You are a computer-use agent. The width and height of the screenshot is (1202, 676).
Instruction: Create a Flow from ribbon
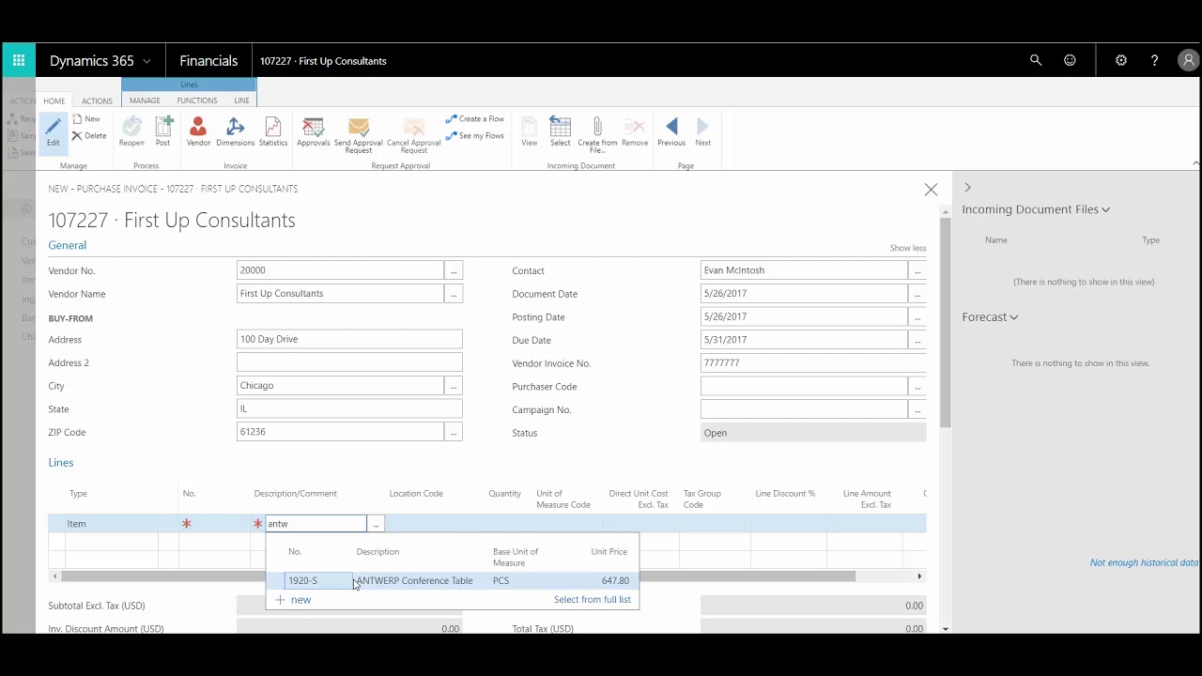pyautogui.click(x=474, y=119)
